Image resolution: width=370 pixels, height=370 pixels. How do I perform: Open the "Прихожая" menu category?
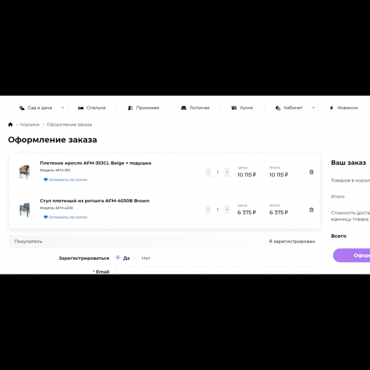pos(143,108)
